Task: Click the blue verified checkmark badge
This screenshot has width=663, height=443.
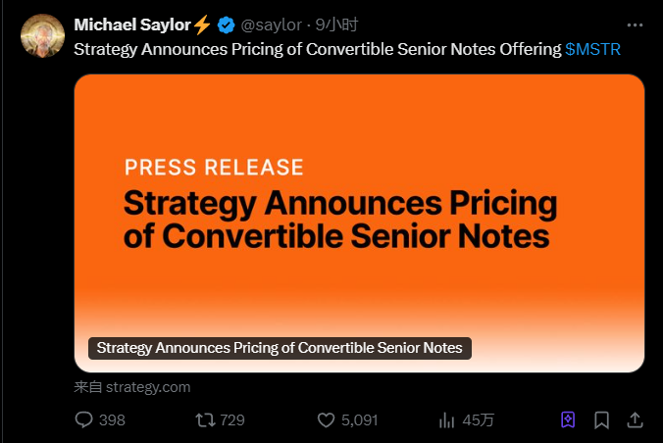Action: 227,25
